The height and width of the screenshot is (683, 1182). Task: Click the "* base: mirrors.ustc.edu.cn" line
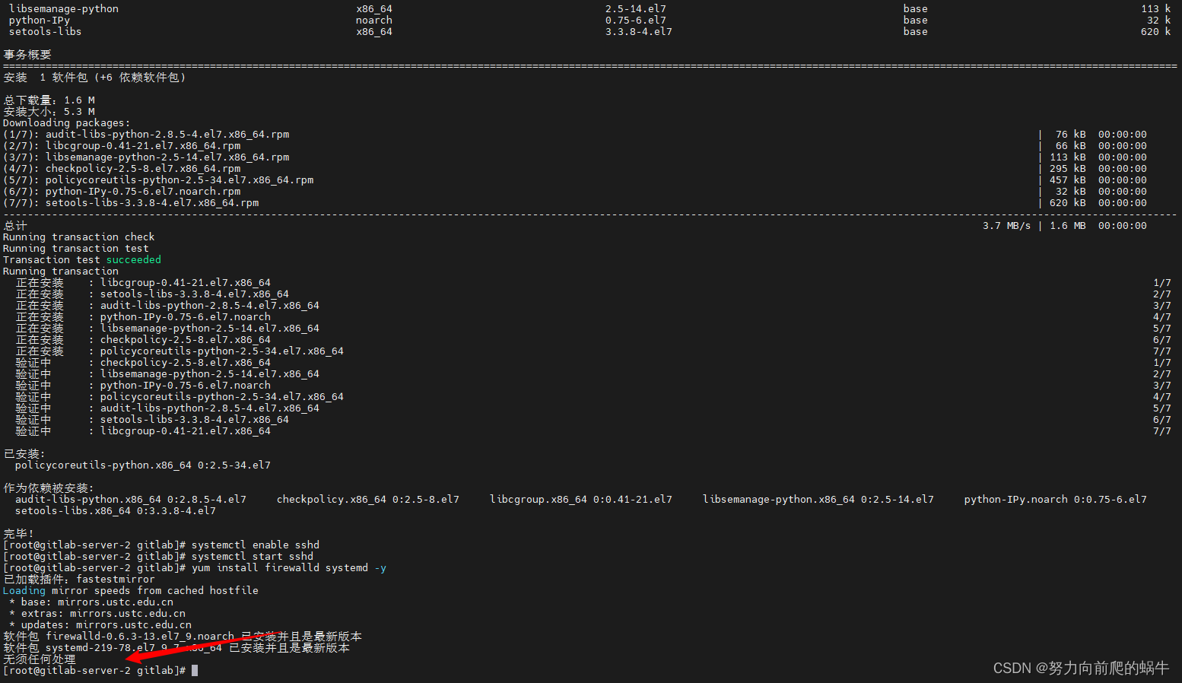click(x=91, y=602)
